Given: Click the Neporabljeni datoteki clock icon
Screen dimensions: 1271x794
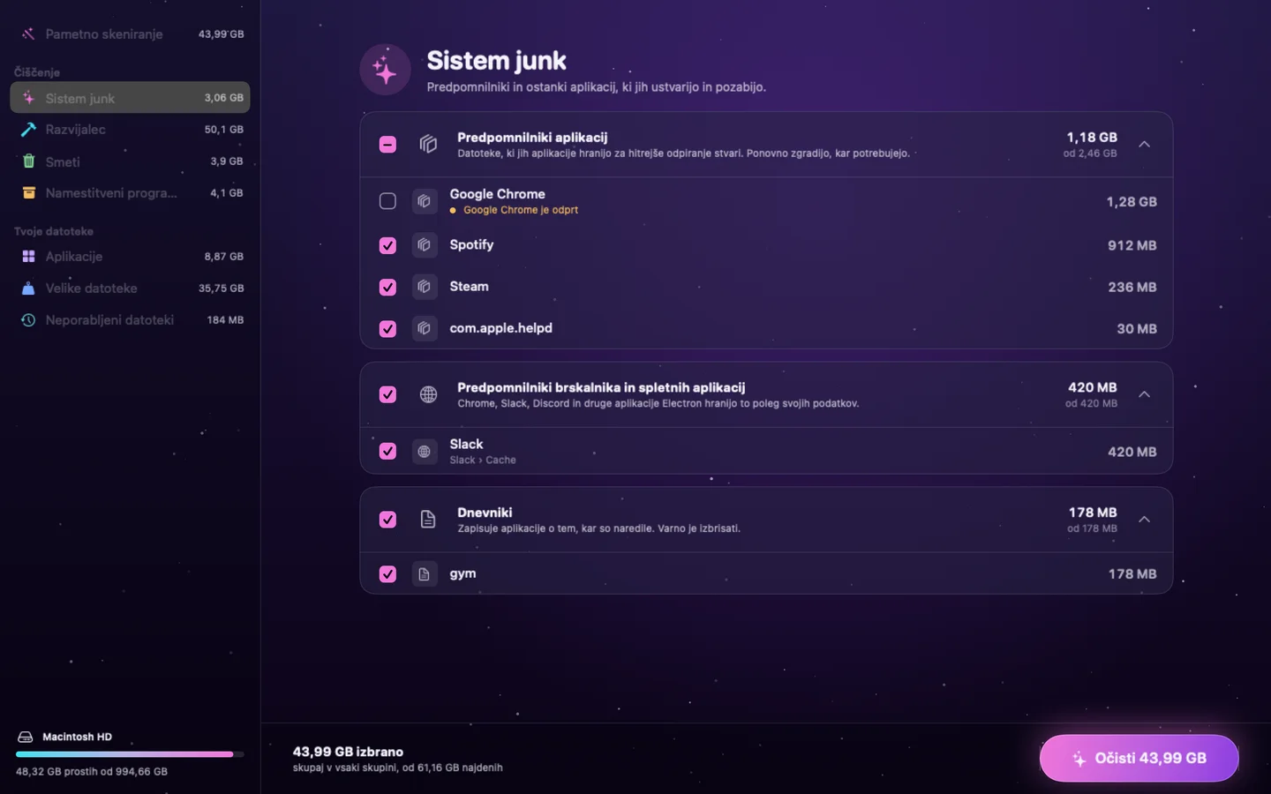Looking at the screenshot, I should click(x=28, y=320).
